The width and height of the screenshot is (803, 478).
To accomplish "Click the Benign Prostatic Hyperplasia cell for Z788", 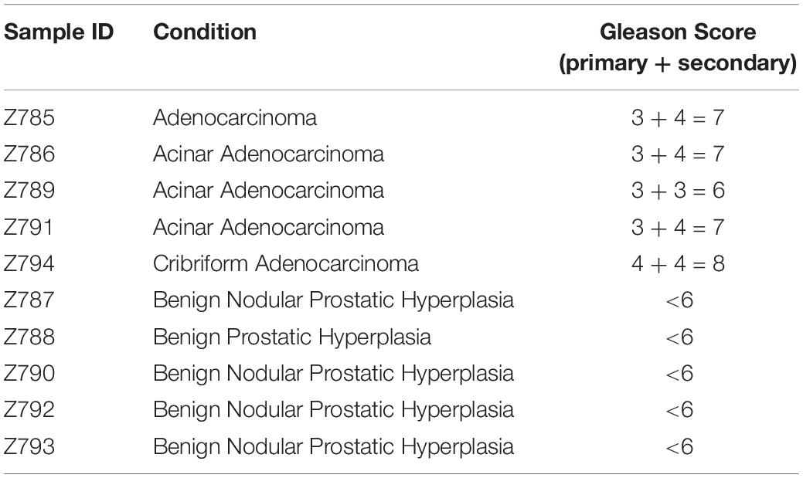I will [292, 337].
